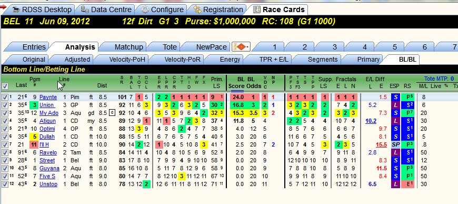The image size is (458, 204).
Task: Uncheck the checkbox for Paynte row
Action: click(x=5, y=97)
